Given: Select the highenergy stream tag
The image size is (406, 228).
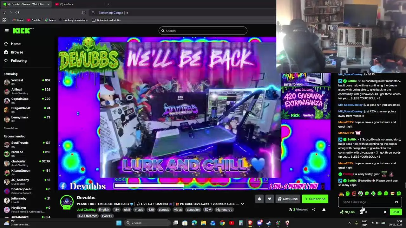Looking at the screenshot, I should tap(224, 210).
